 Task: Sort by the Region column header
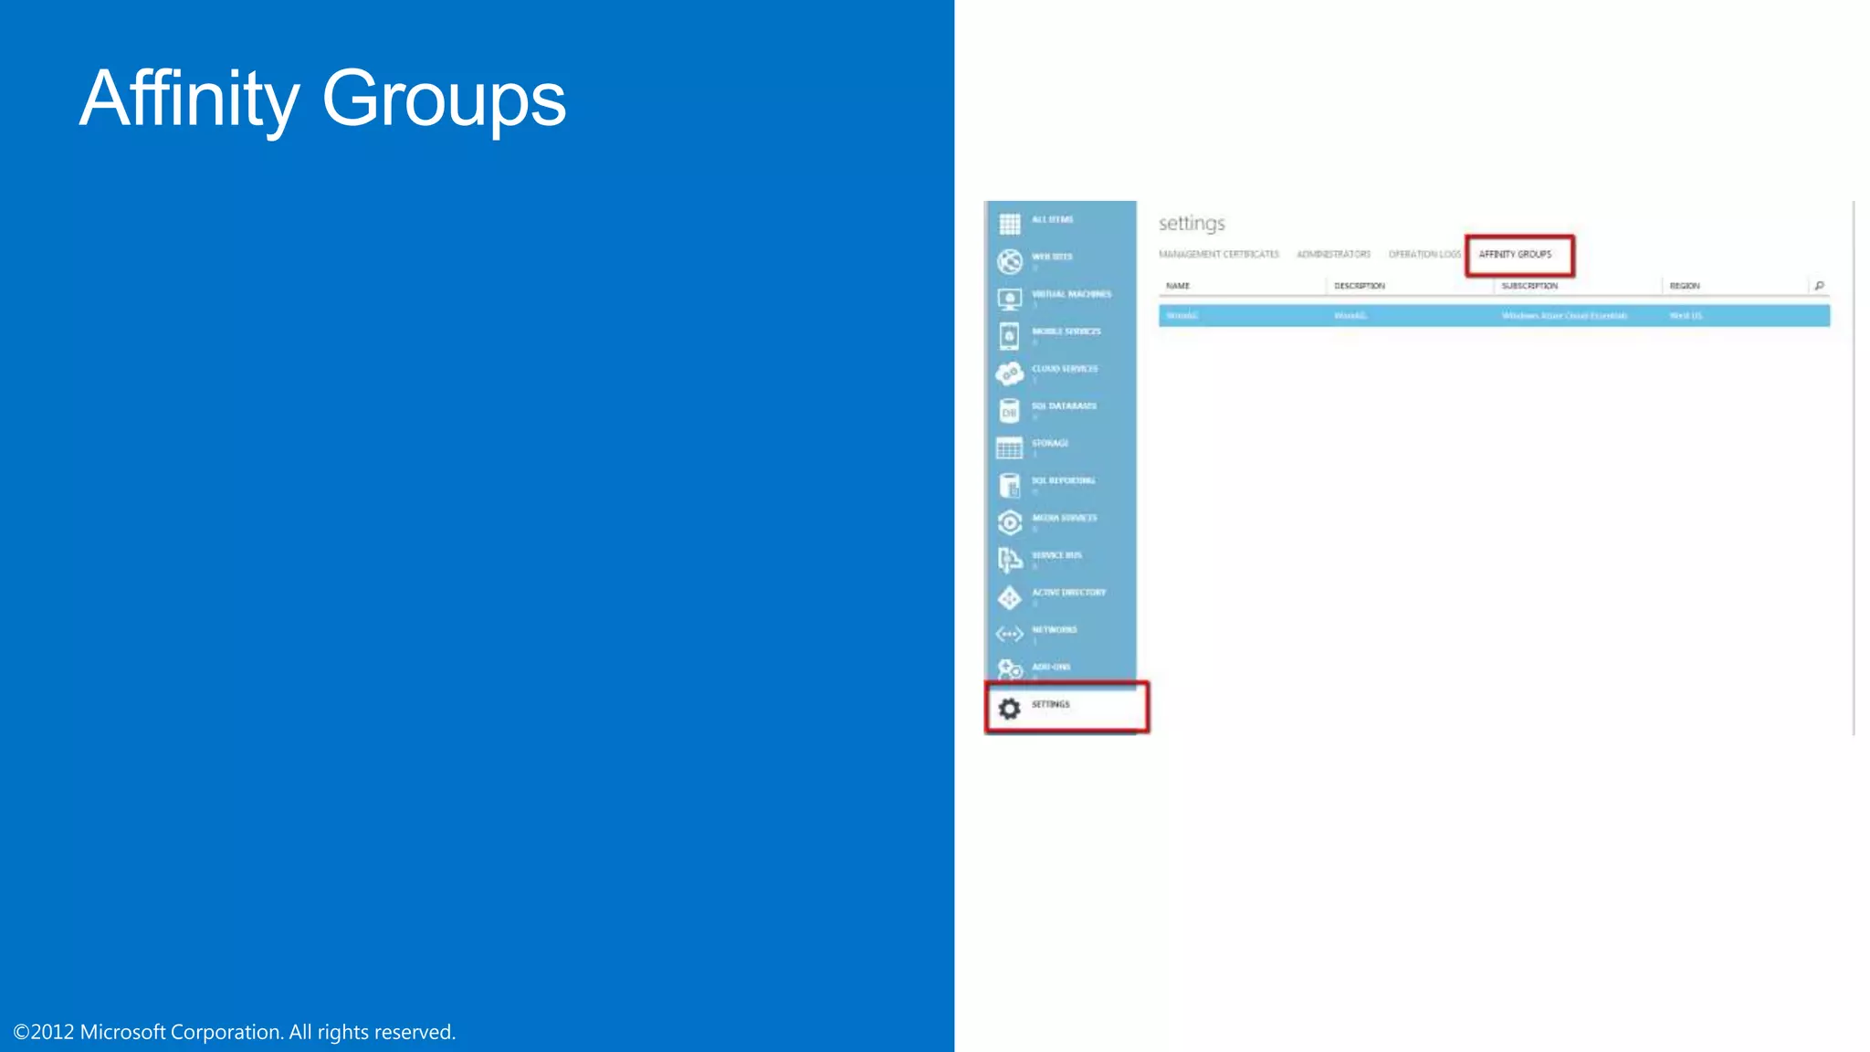[1685, 286]
